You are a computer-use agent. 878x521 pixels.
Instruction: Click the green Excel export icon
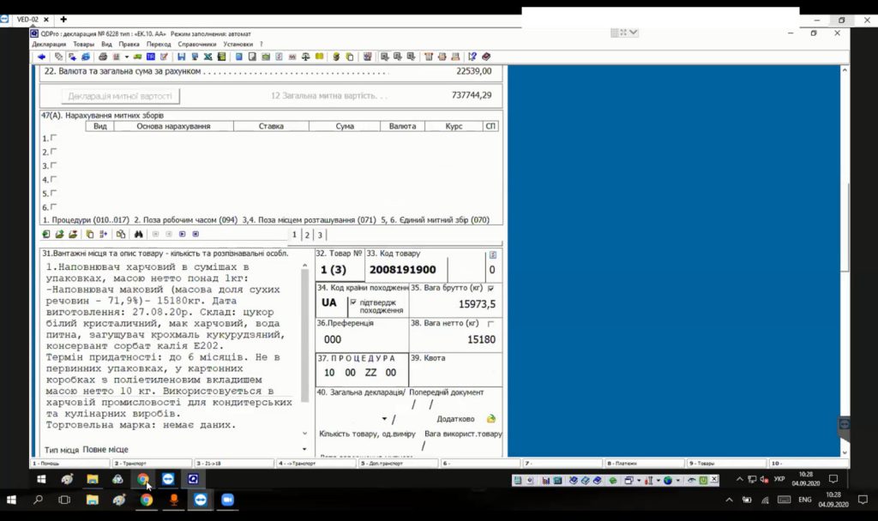[x=208, y=57]
